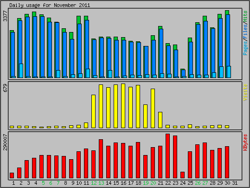Click the 3377 scale value at top left
Screen dimensions: 250x188
click(5, 16)
